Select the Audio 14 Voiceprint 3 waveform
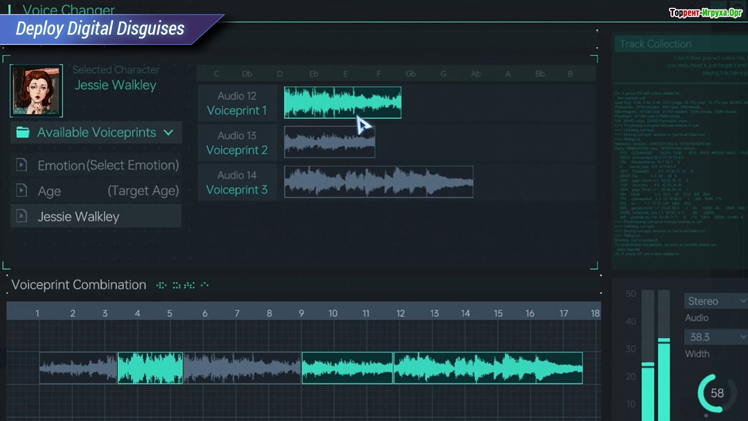Screen dimensions: 748x421 point(378,182)
